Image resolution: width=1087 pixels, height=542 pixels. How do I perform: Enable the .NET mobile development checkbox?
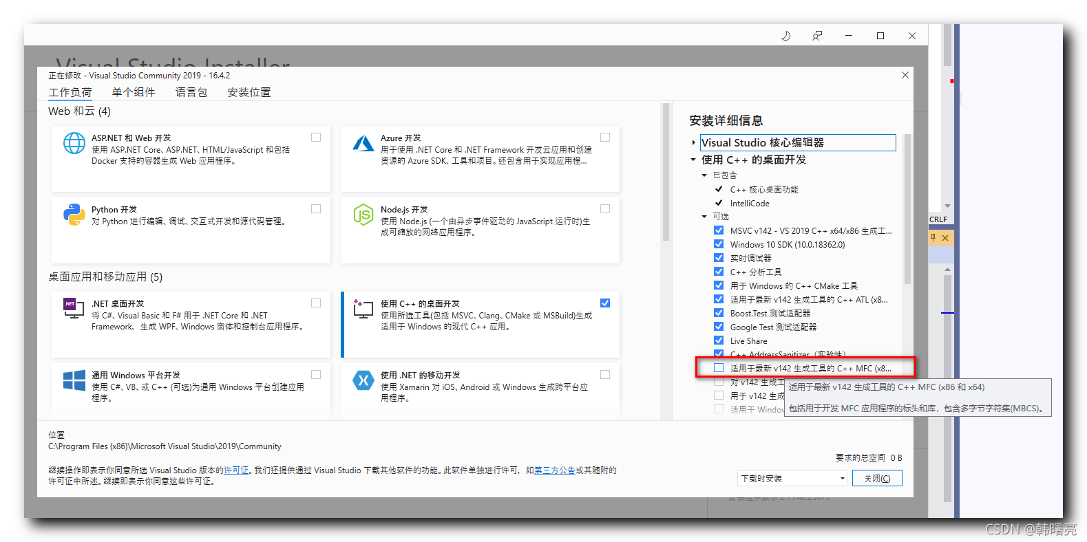[605, 375]
